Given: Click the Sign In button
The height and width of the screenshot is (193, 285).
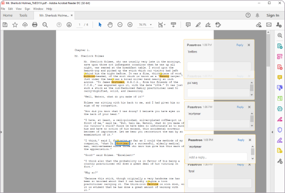Looking at the screenshot, I should 272,15.
